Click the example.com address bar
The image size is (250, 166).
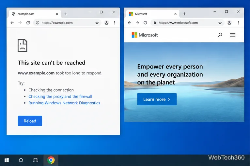[x=67, y=23]
